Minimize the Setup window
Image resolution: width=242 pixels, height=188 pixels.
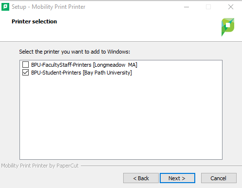[186, 7]
